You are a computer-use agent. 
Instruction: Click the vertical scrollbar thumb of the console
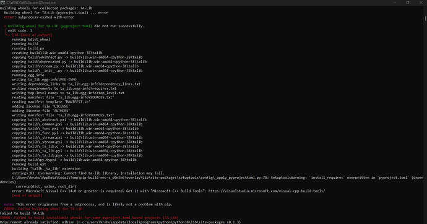click(x=425, y=19)
